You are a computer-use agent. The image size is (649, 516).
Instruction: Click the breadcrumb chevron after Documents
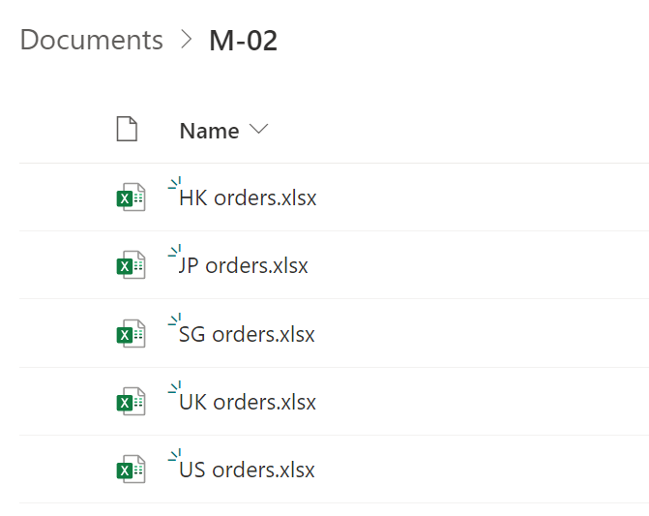point(187,40)
